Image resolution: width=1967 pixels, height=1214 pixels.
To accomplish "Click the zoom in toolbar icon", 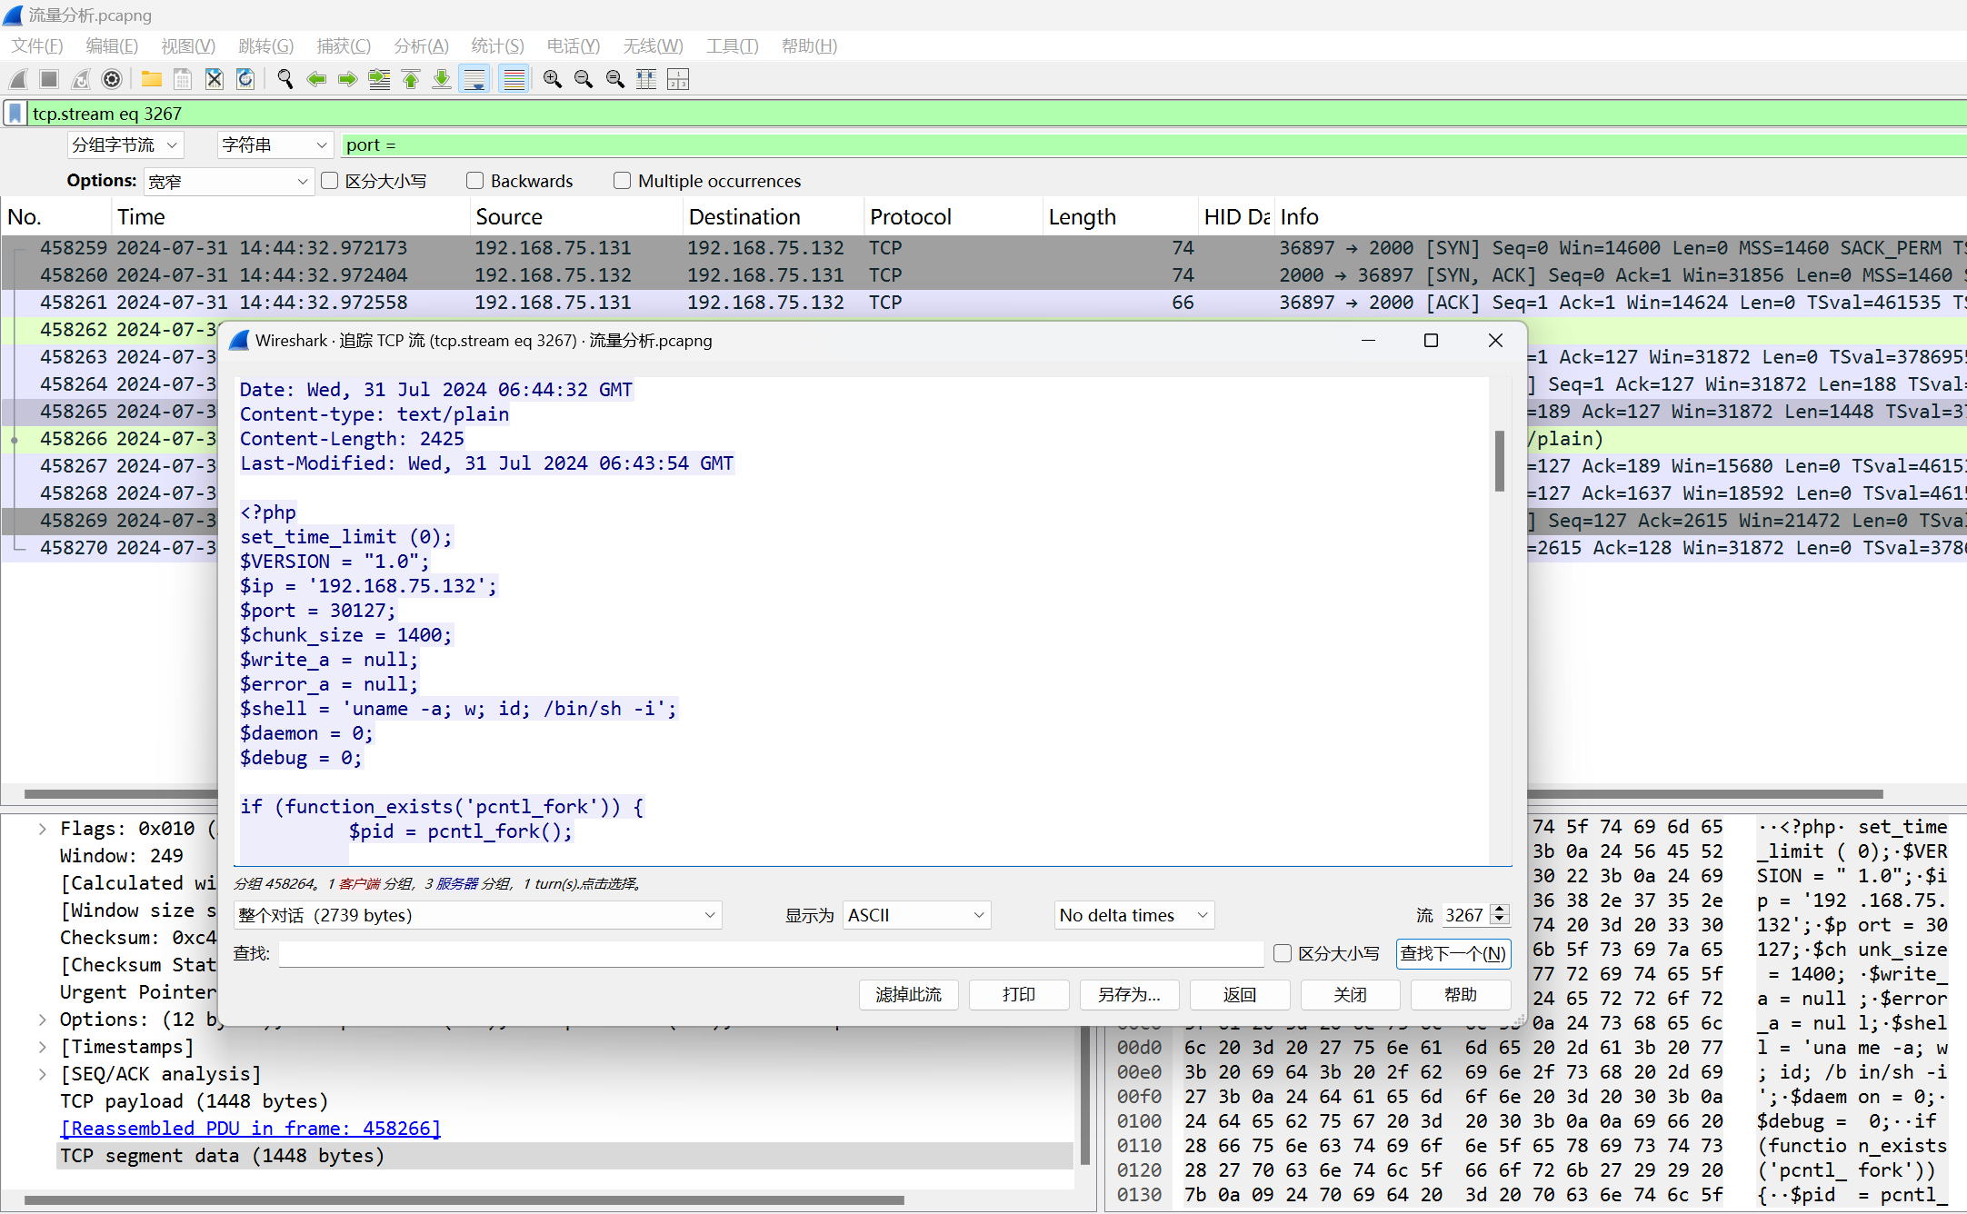I will pos(552,80).
